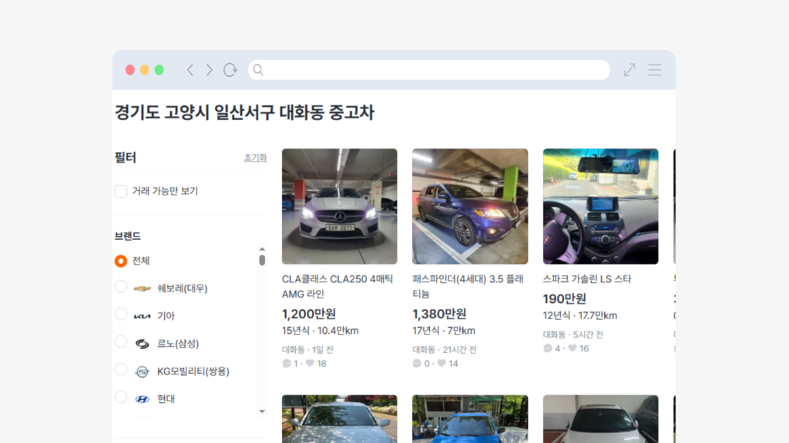Click the 대화동 · 5시간 전 text
Image resolution: width=789 pixels, height=443 pixels.
tap(573, 335)
